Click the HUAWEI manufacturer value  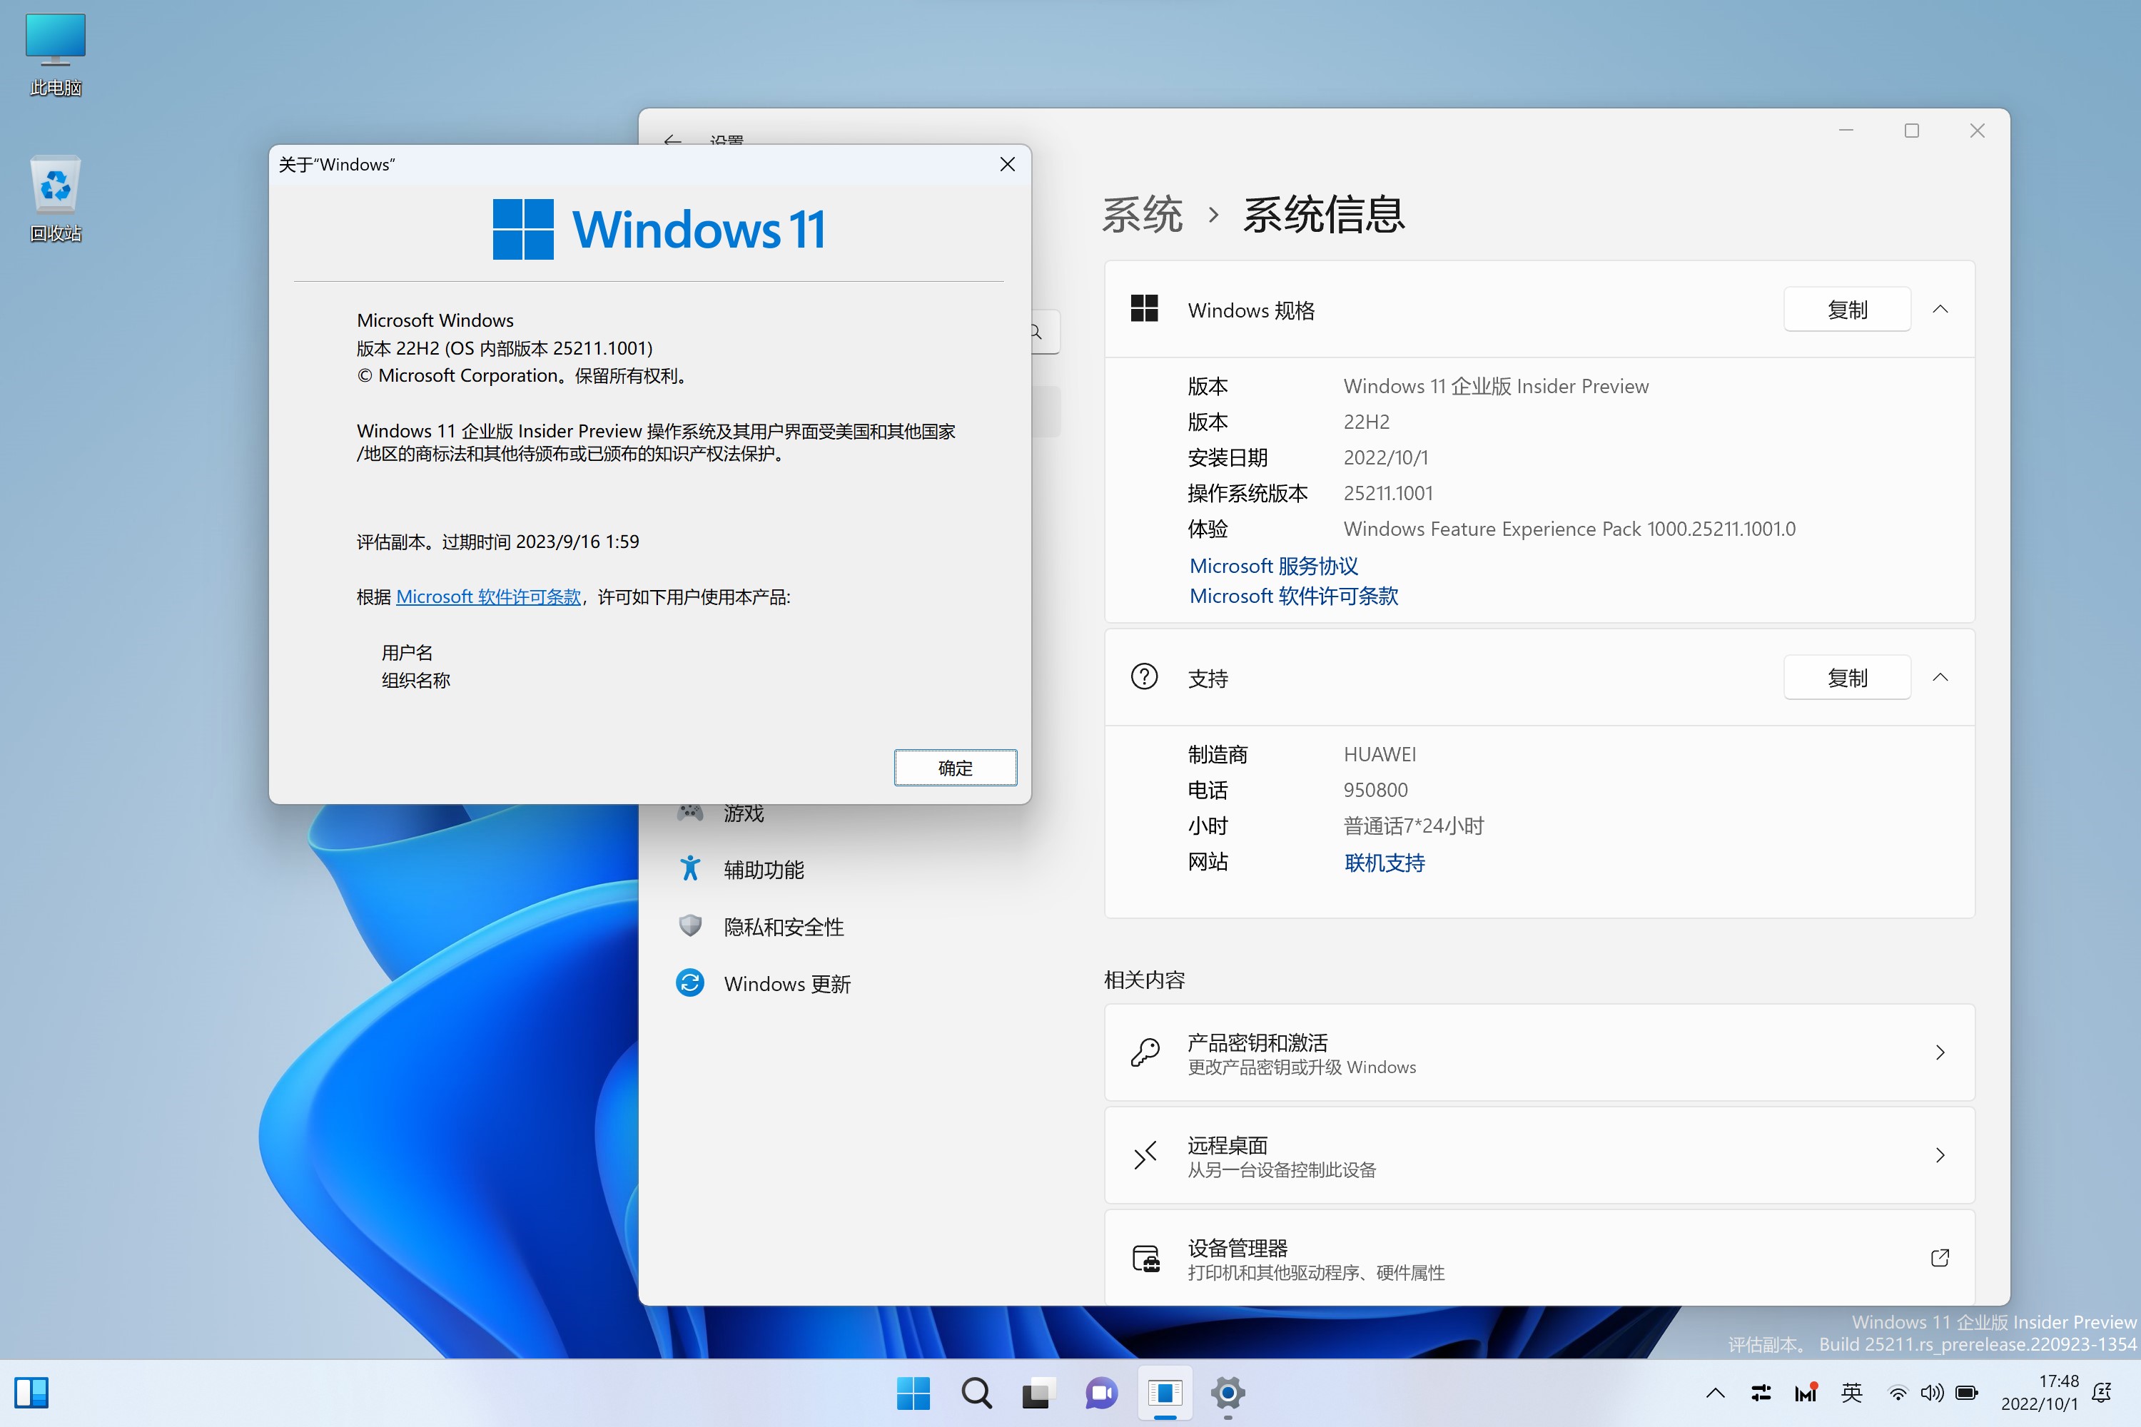click(x=1379, y=754)
